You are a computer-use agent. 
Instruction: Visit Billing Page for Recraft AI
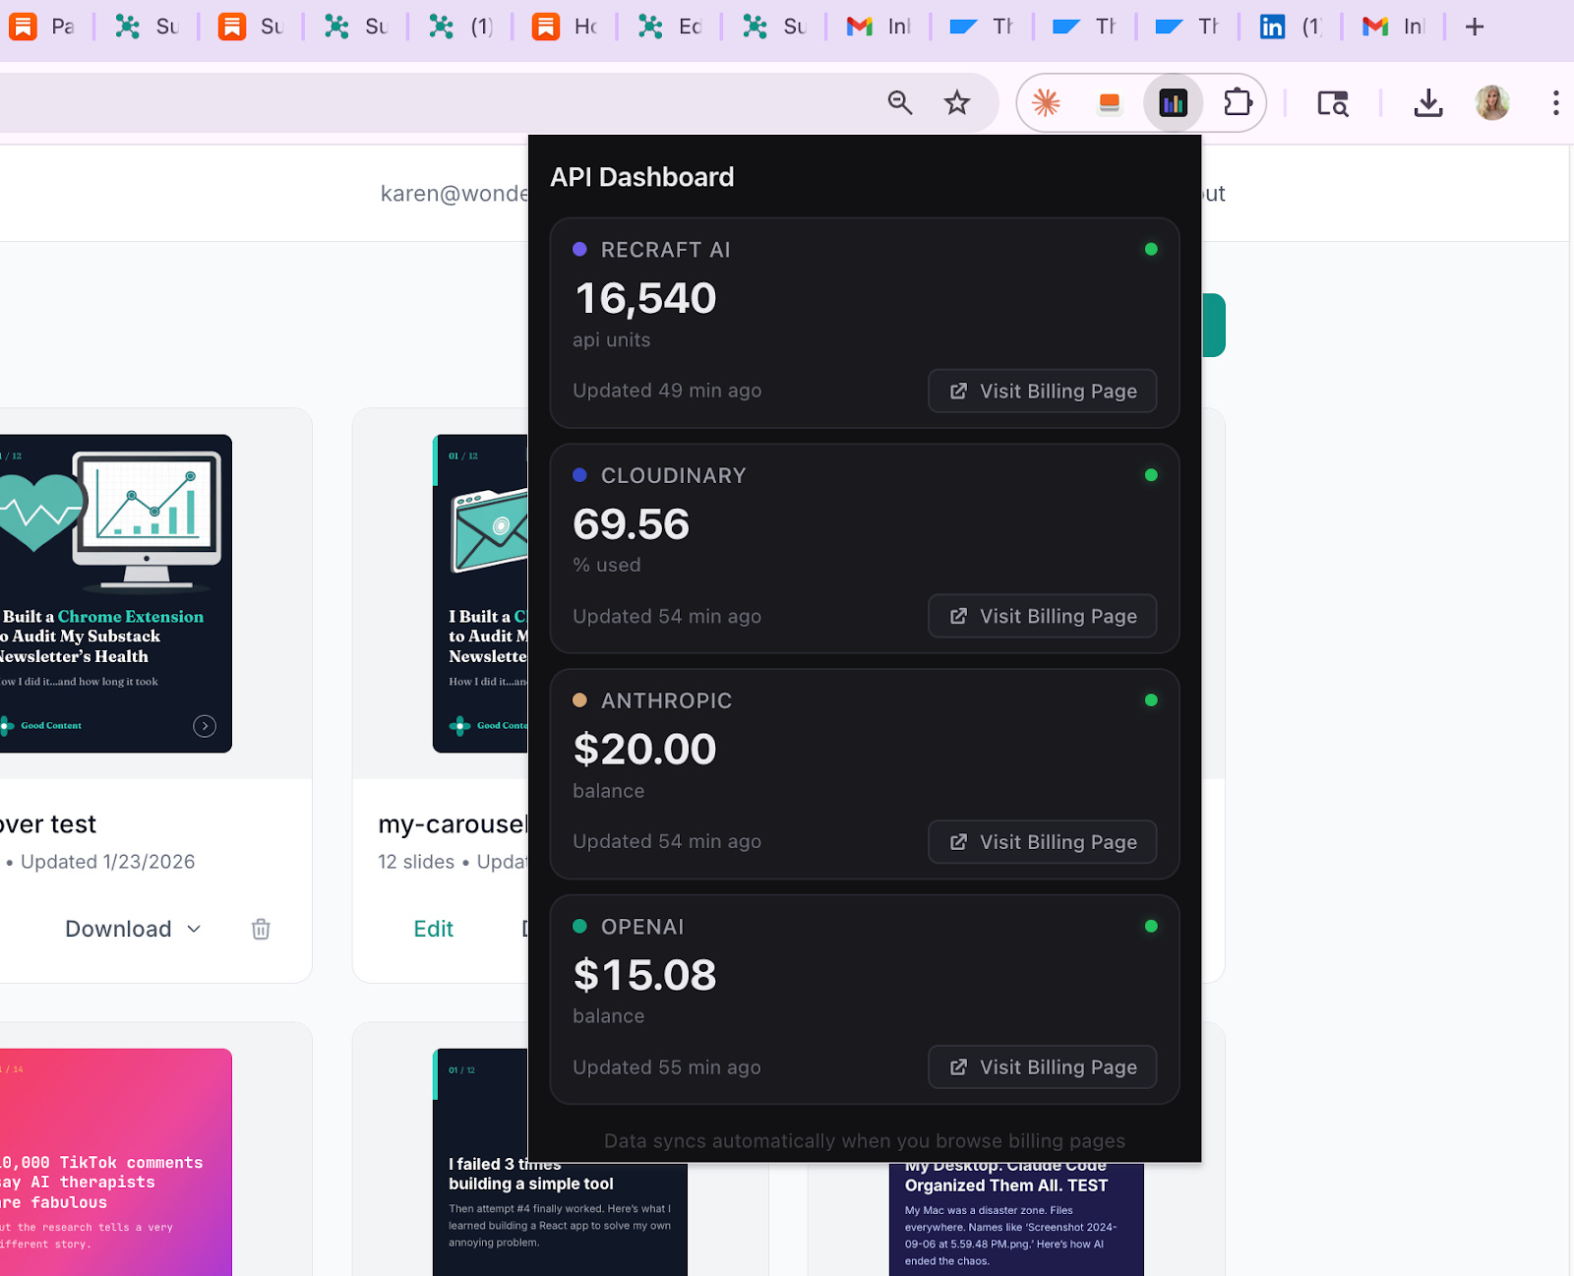tap(1042, 391)
